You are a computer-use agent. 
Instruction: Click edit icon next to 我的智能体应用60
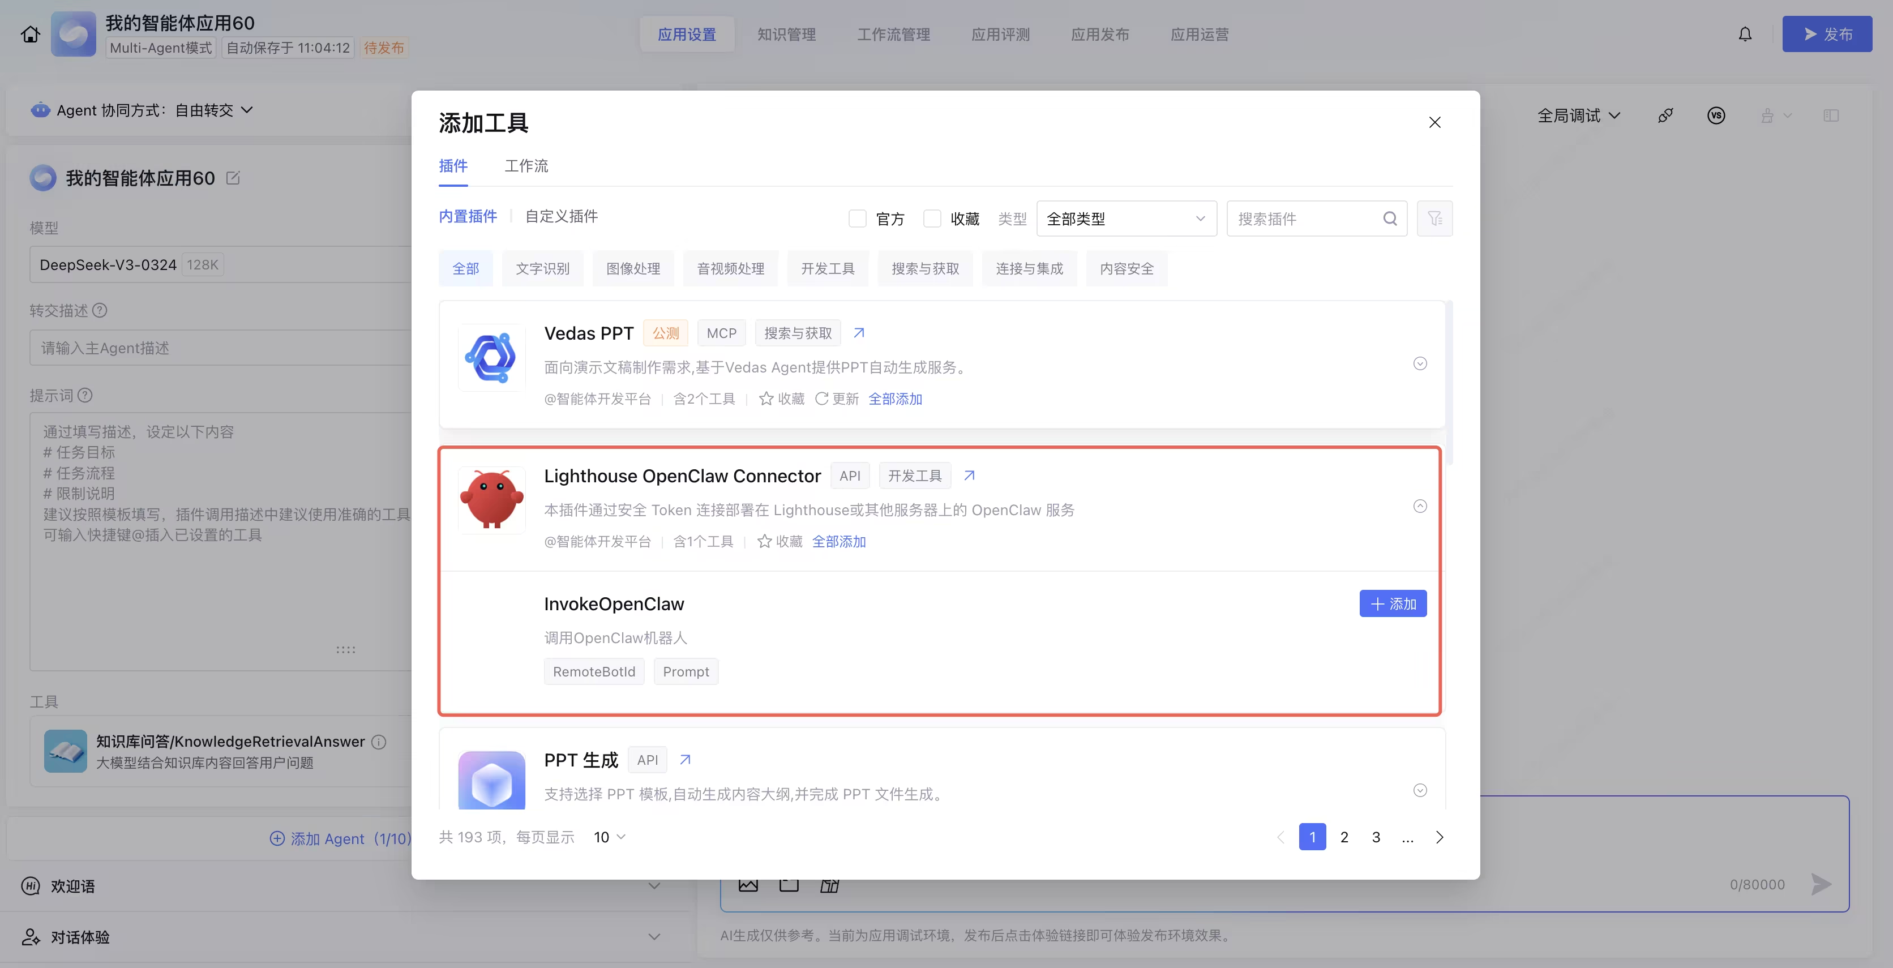pos(233,178)
